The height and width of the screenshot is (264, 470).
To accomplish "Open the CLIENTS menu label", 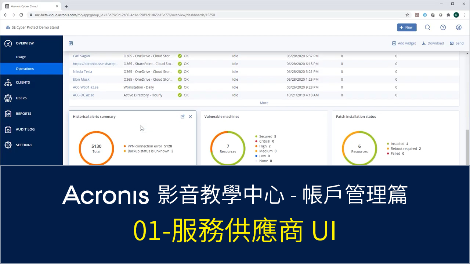I will [23, 82].
